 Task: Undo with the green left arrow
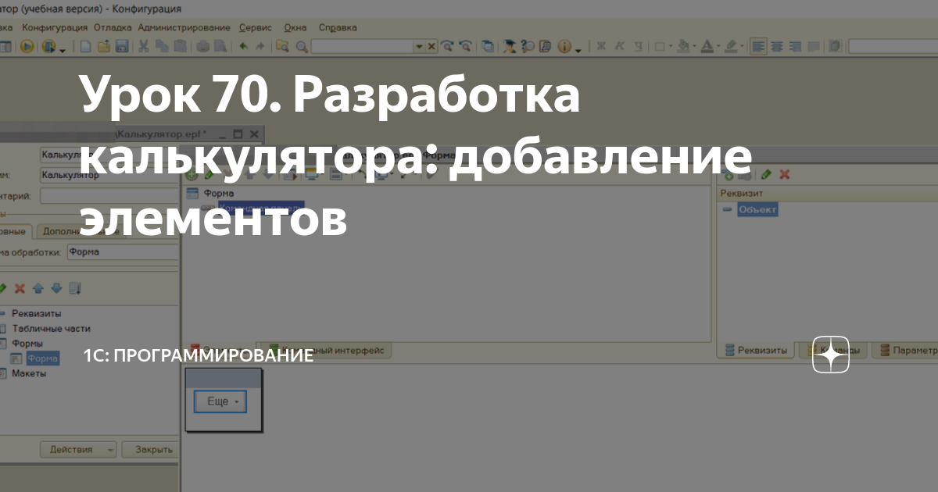pos(243,47)
